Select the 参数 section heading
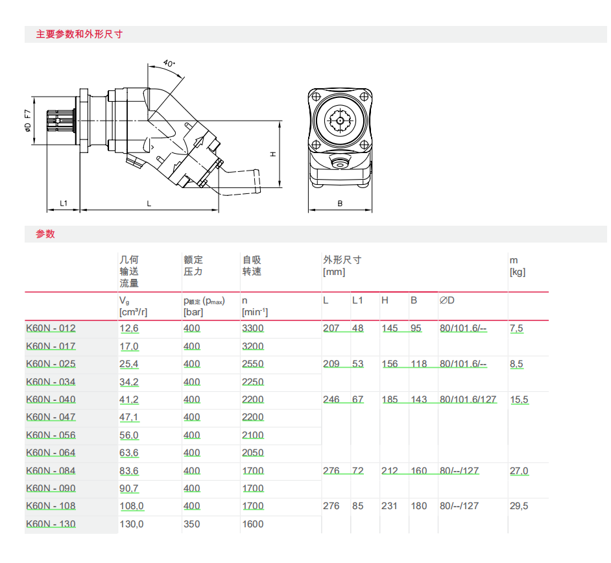The height and width of the screenshot is (563, 611). (x=45, y=234)
